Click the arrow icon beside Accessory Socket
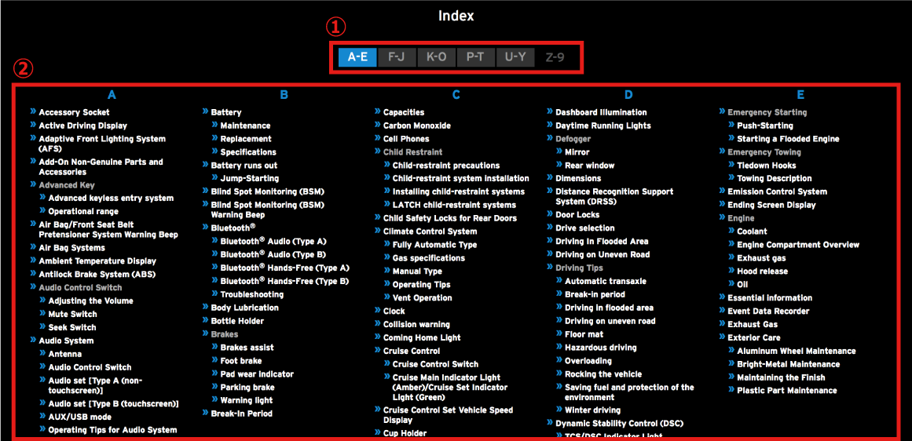Viewport: 912px width, 441px height. (33, 112)
